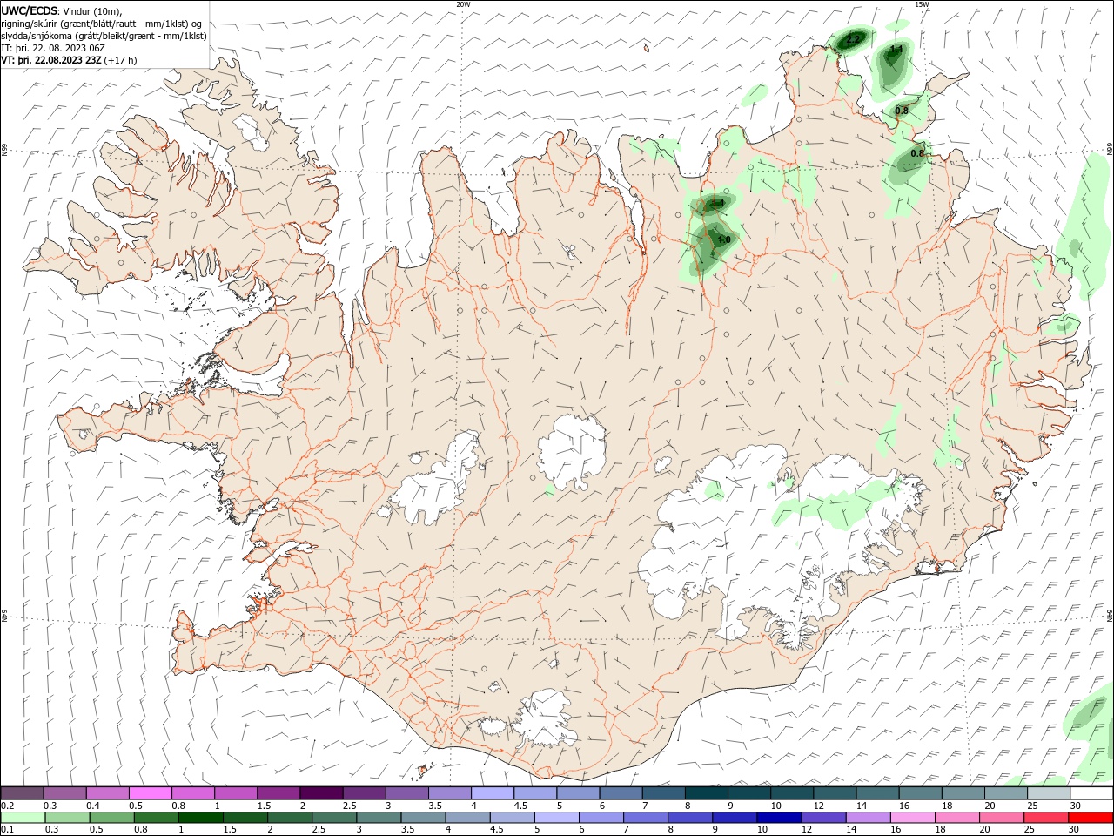Viewport: 1114px width, 836px height.
Task: Click the 15W longitude label
Action: click(922, 4)
